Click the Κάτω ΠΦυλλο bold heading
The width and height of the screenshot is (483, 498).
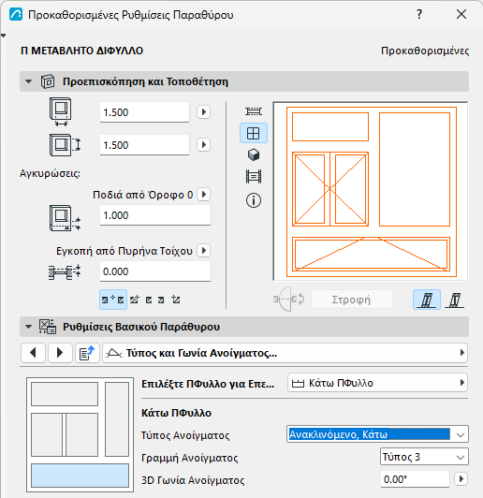[x=176, y=413]
